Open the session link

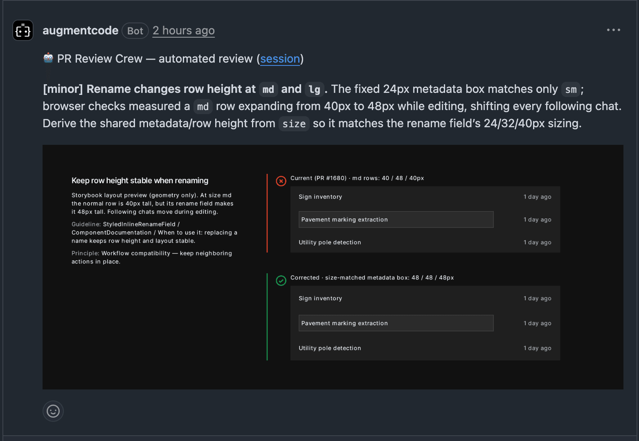tap(280, 59)
